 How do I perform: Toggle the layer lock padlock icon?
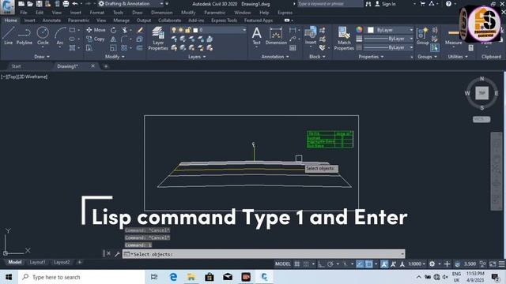188,30
